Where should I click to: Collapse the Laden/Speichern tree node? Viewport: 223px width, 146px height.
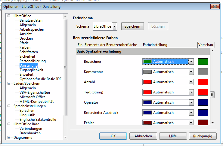(x=9, y=84)
